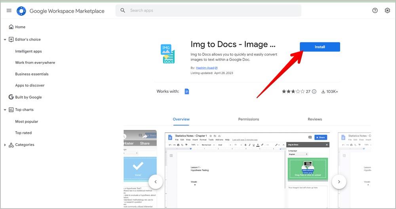Select Top rated

click(x=23, y=133)
